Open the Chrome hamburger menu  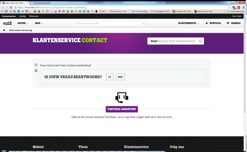point(243,7)
